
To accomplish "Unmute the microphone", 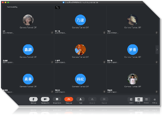I will [x=33, y=99].
